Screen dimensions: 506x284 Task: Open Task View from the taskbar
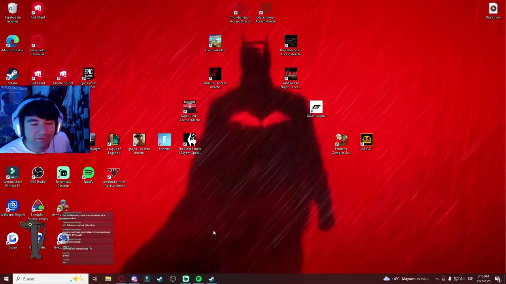click(x=95, y=279)
